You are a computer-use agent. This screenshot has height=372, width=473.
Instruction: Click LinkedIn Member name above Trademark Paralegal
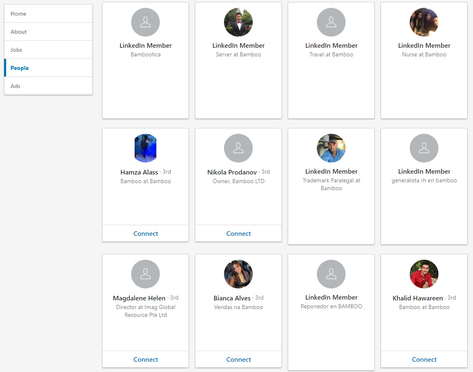[331, 172]
